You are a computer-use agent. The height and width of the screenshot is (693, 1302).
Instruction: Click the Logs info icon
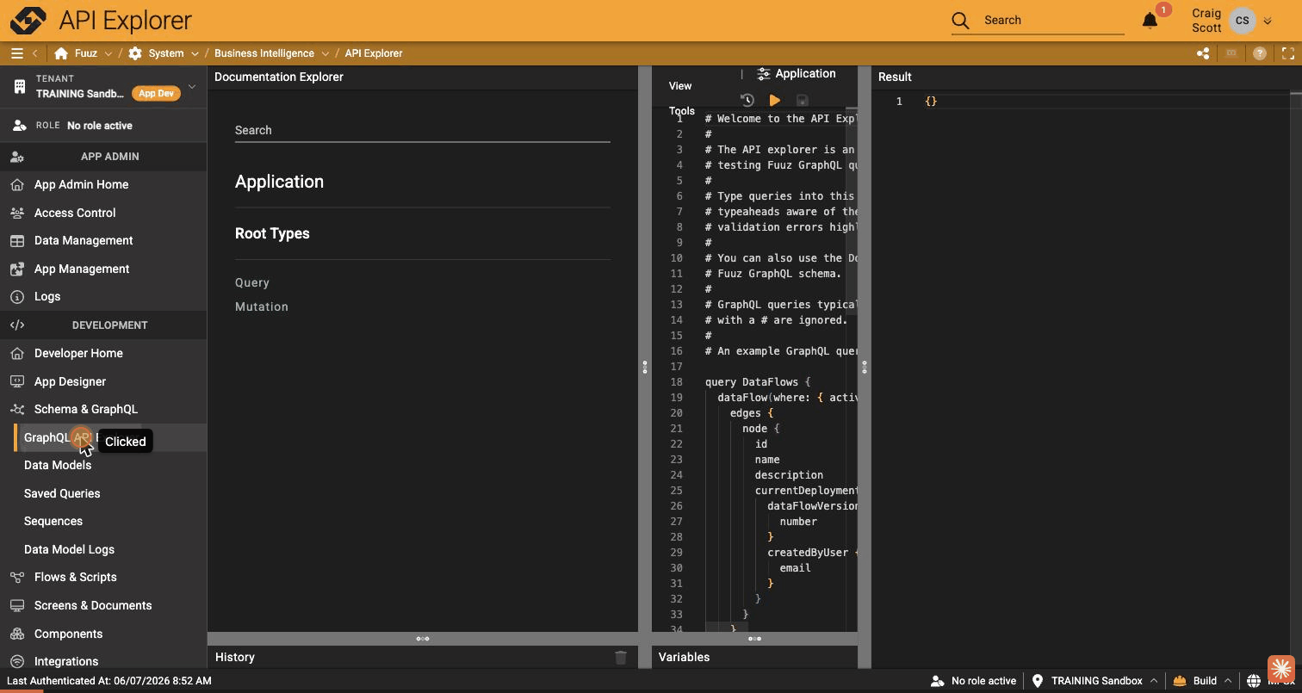(16, 297)
